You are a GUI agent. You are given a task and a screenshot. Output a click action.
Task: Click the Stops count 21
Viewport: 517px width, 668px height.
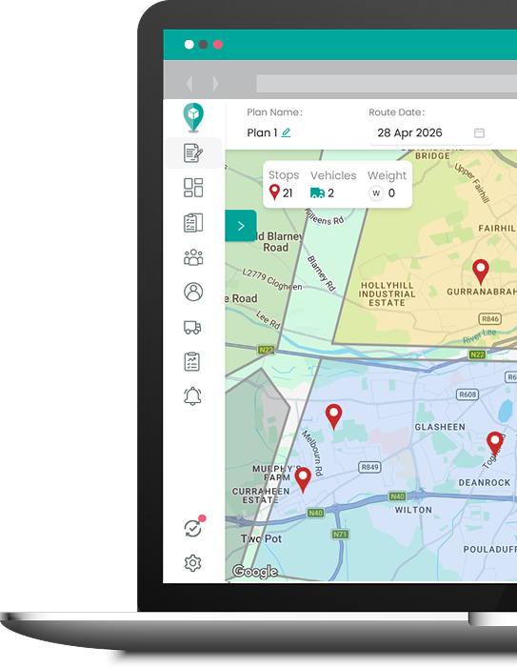point(288,193)
